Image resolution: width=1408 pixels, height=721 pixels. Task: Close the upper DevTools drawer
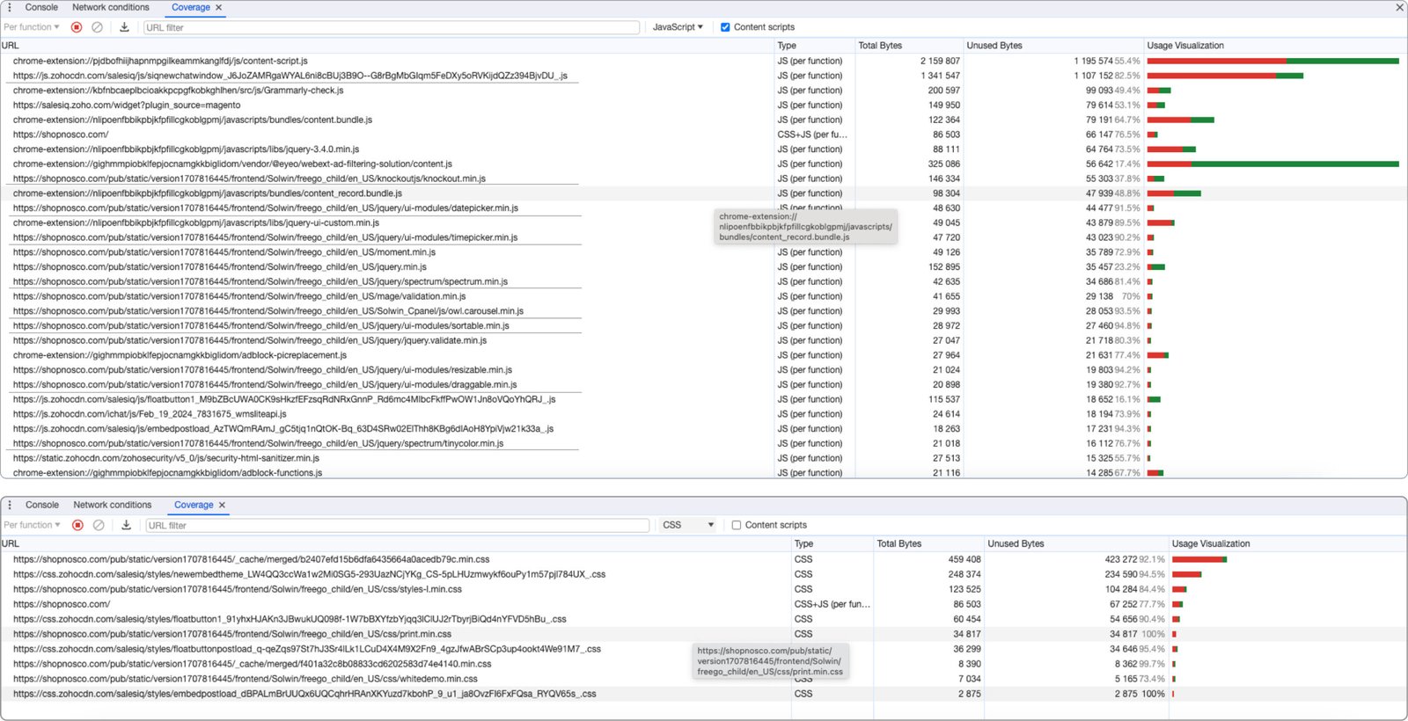[x=1399, y=7]
